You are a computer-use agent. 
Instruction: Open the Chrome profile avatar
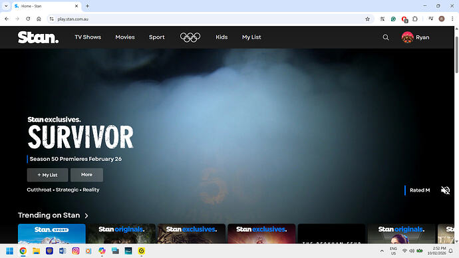[442, 19]
